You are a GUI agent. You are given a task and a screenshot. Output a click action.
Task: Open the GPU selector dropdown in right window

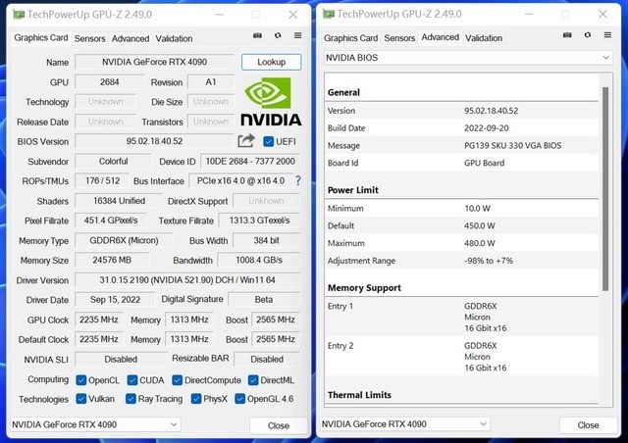405,423
